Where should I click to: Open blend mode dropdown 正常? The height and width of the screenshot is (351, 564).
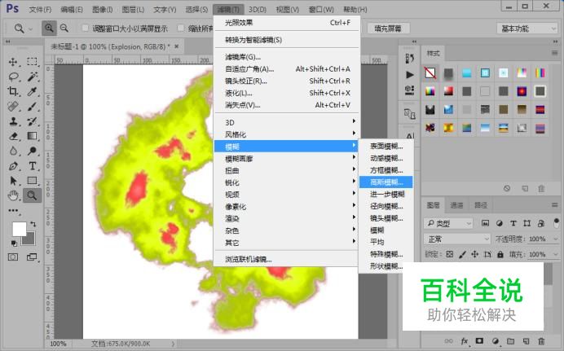point(457,239)
